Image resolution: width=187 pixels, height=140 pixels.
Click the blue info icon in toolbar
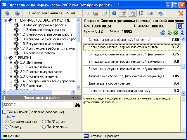(114, 13)
